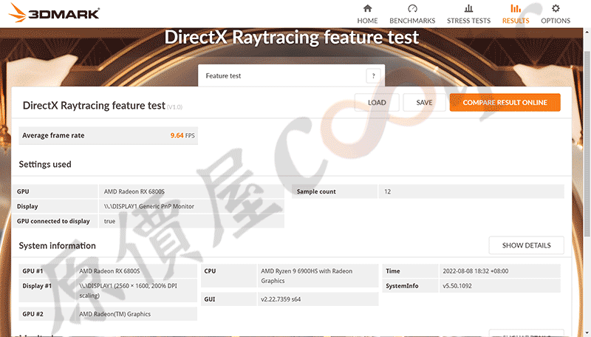Click the 'System information' heading
The height and width of the screenshot is (337, 591).
click(58, 246)
